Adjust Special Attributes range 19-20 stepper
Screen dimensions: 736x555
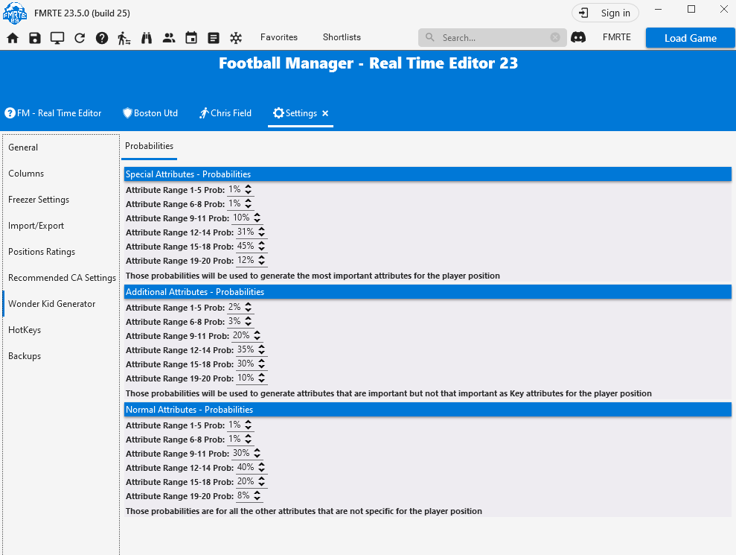261,260
